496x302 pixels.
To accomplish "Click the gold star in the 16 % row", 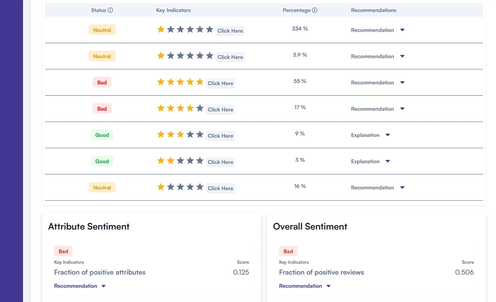I will pyautogui.click(x=161, y=187).
